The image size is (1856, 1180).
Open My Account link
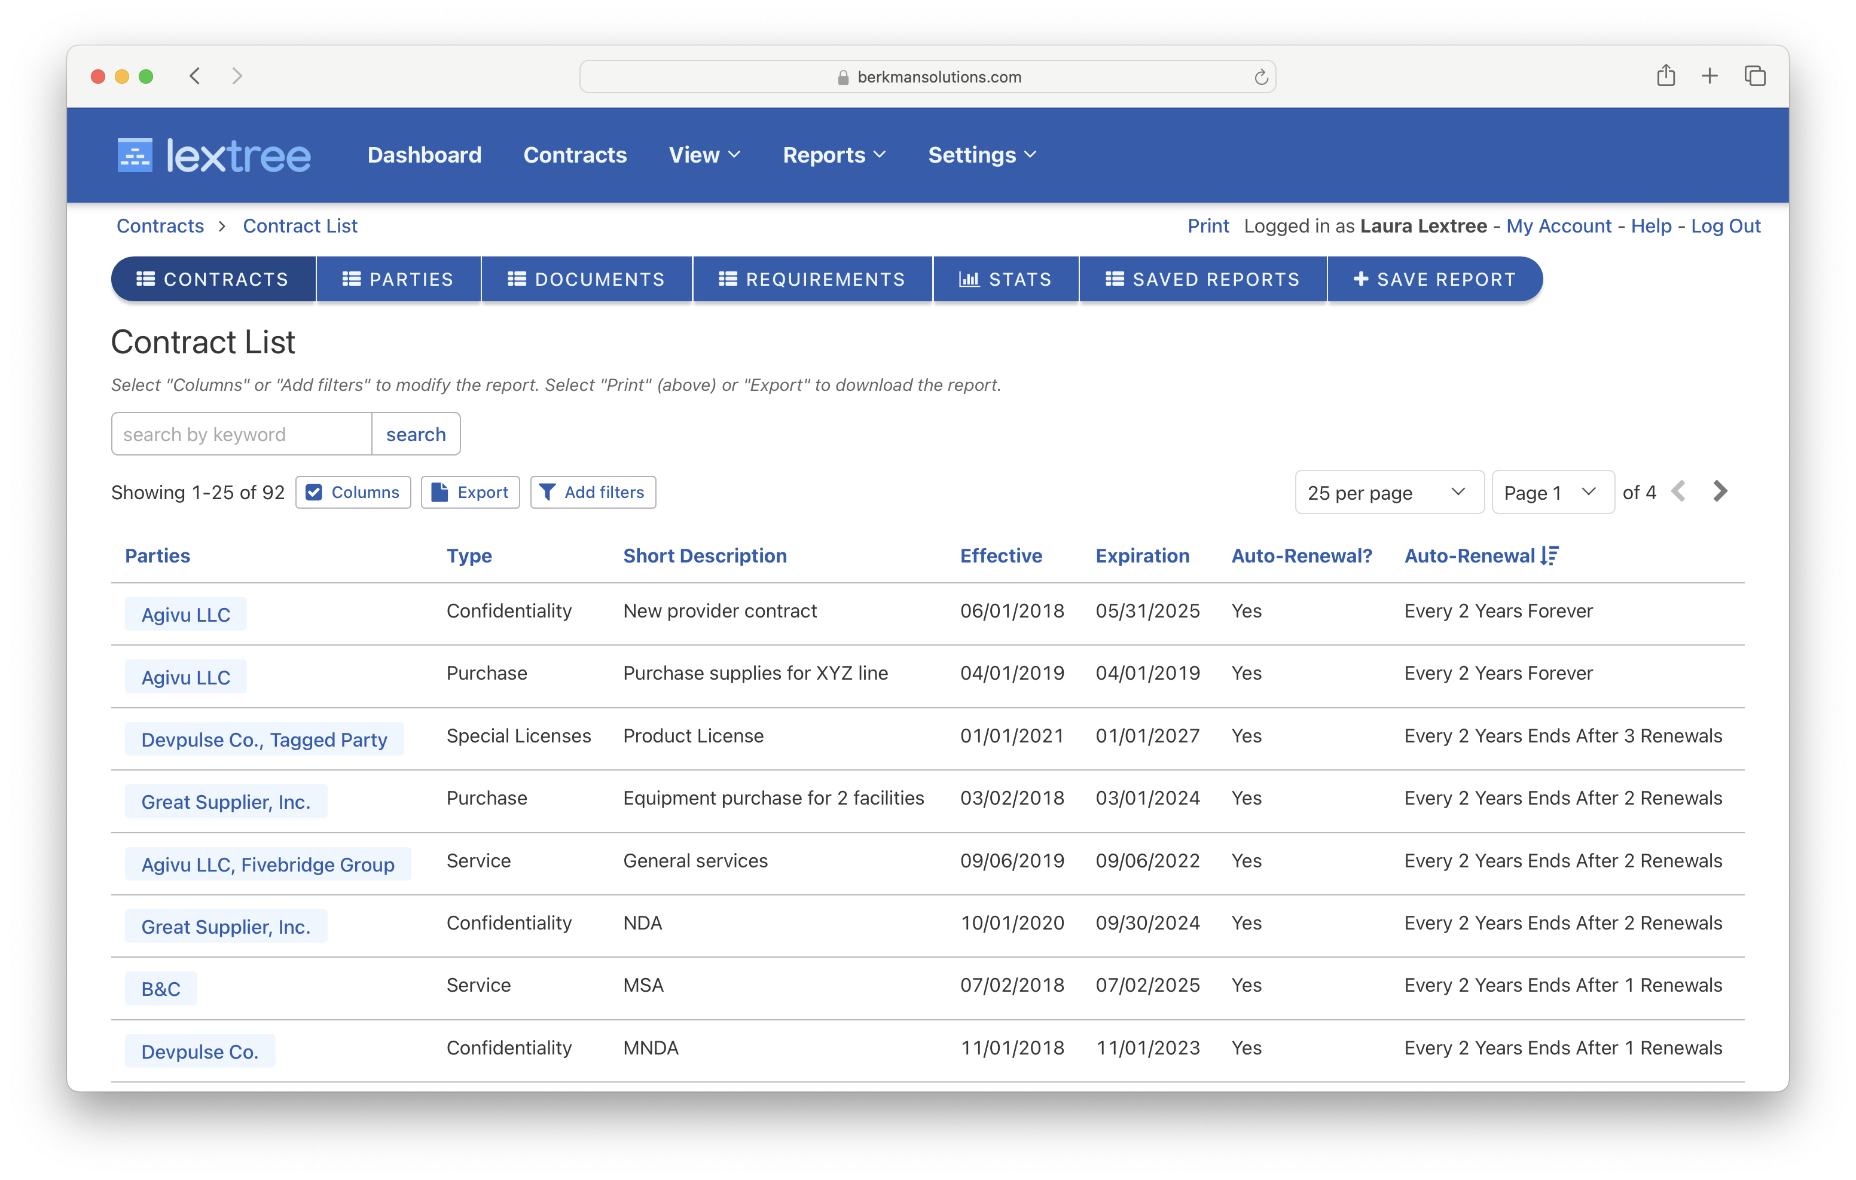click(x=1558, y=226)
